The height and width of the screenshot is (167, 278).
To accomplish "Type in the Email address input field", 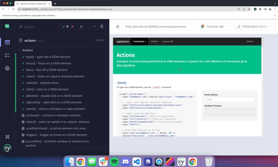I will [x=229, y=99].
